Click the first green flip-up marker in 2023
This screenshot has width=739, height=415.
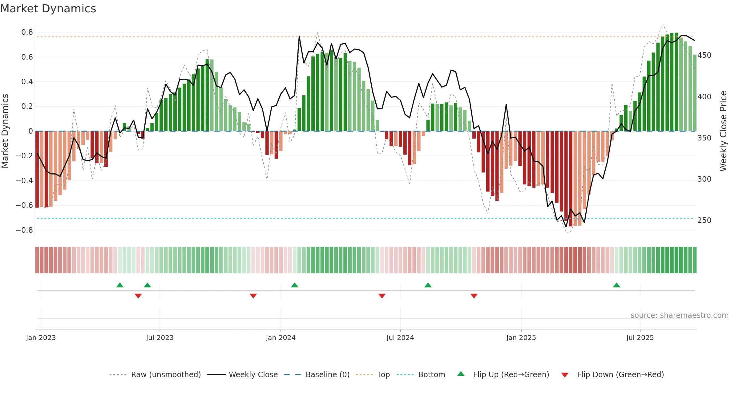120,285
